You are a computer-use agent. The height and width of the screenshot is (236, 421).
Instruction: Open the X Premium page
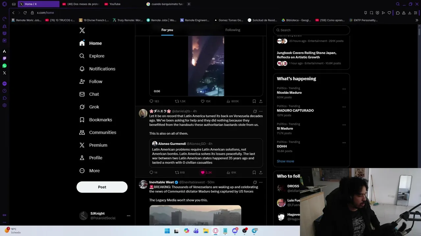tap(93, 145)
